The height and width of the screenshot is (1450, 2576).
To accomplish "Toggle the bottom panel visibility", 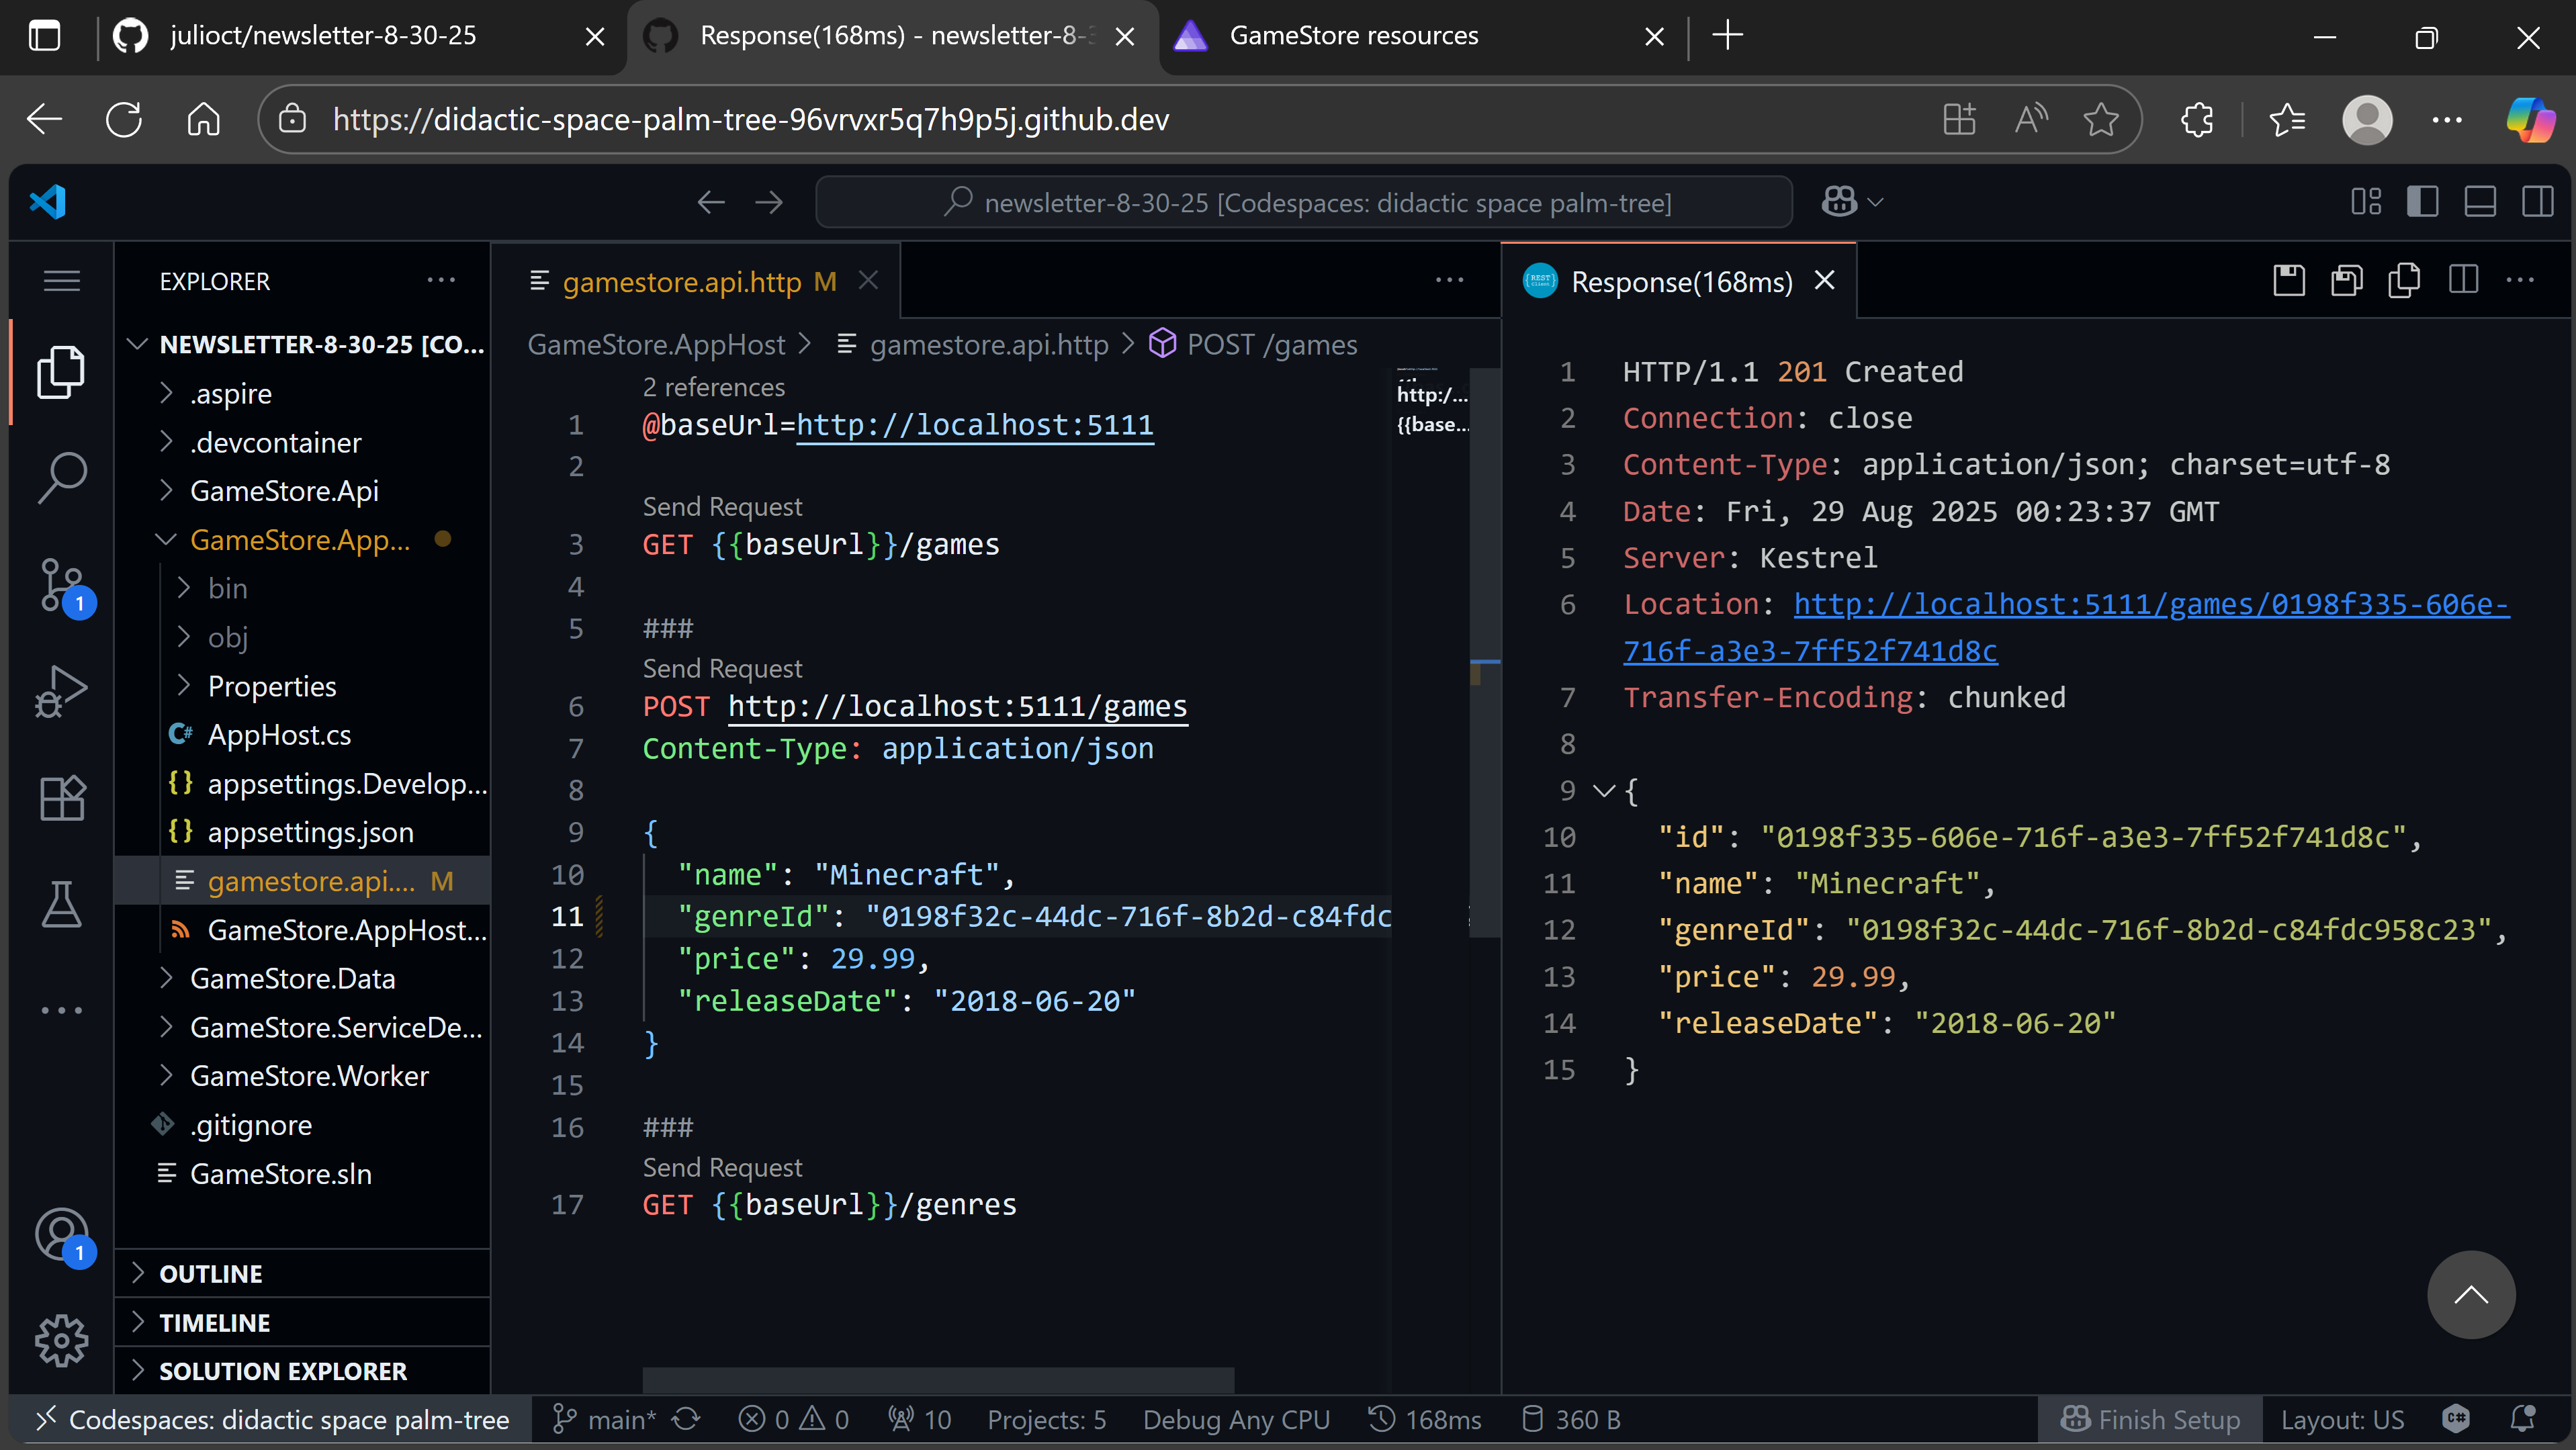I will (x=2480, y=202).
